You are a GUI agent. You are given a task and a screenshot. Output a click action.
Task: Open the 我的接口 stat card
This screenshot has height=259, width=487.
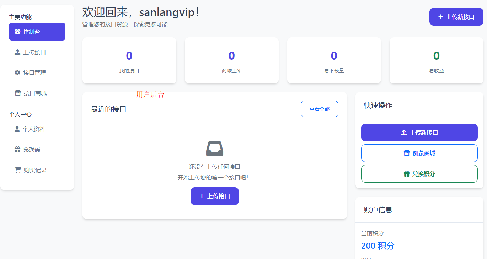tap(129, 60)
